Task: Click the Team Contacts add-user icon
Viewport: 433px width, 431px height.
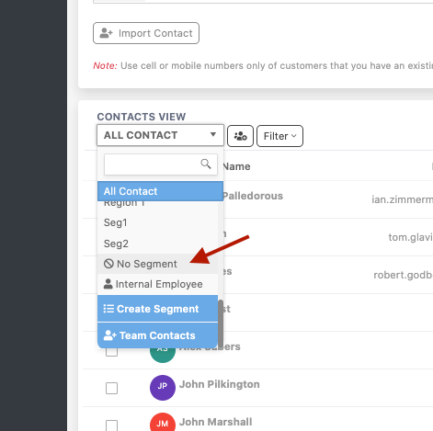Action: pos(110,335)
